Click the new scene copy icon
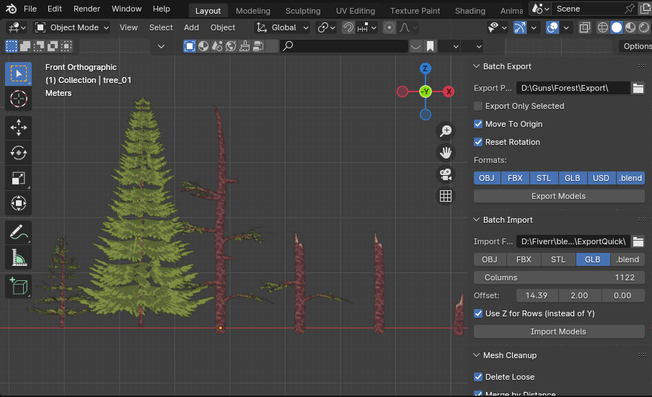The height and width of the screenshot is (397, 652). pyautogui.click(x=646, y=9)
